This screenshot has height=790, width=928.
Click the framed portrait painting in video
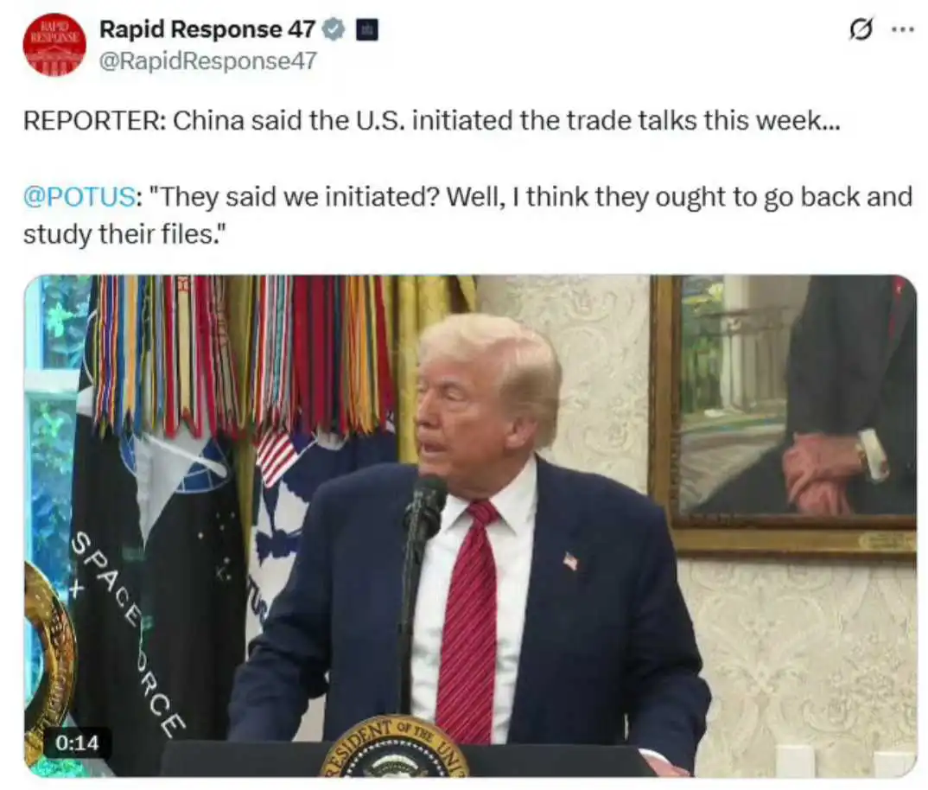(x=785, y=415)
